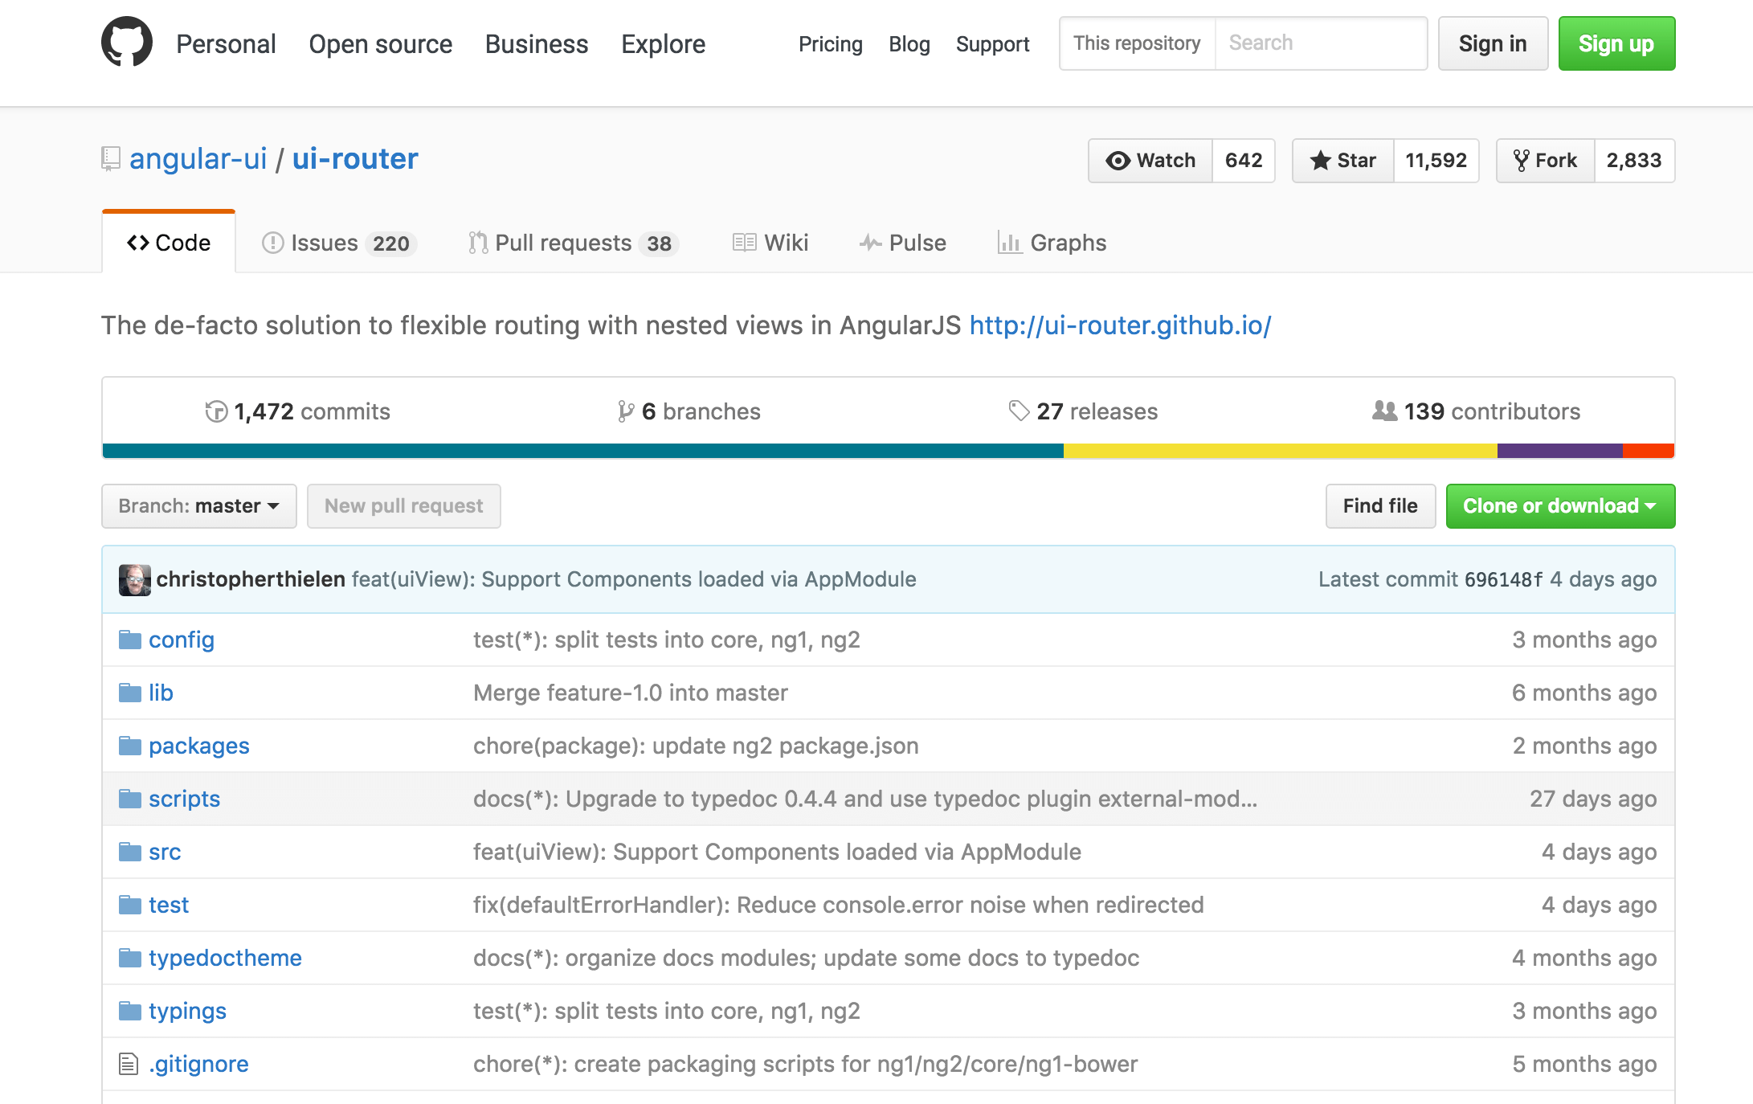Open the Personal menu item
Screen dimensions: 1753x1104
pos(226,43)
